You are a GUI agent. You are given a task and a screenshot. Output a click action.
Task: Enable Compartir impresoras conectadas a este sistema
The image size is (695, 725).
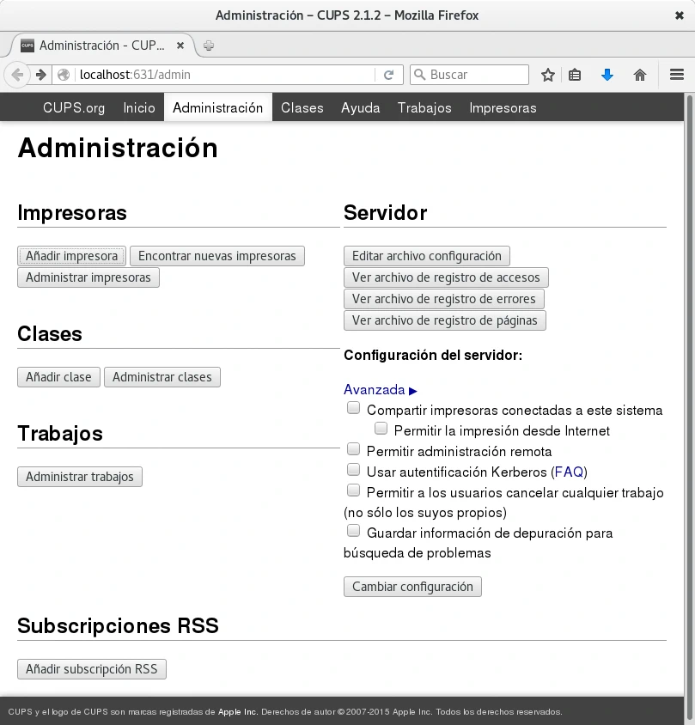click(353, 408)
